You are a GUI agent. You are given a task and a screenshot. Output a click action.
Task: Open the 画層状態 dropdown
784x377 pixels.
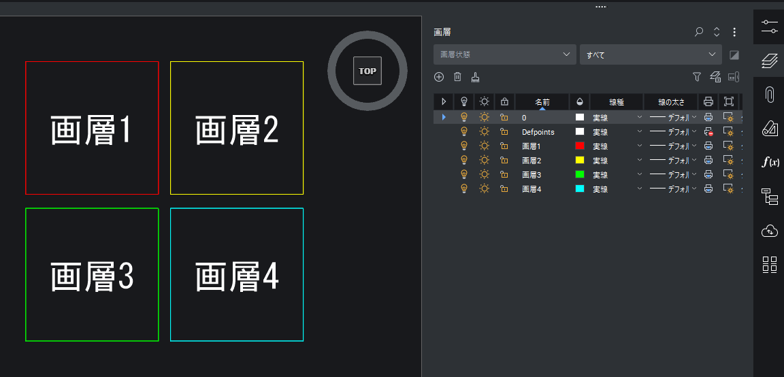coord(504,54)
